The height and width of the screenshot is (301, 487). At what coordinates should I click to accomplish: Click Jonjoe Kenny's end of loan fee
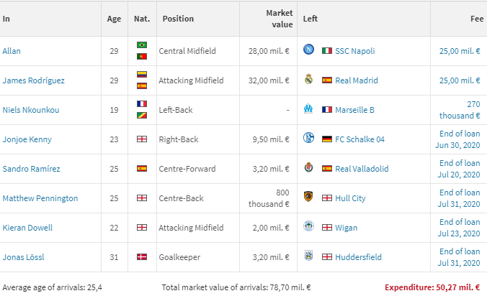point(458,139)
